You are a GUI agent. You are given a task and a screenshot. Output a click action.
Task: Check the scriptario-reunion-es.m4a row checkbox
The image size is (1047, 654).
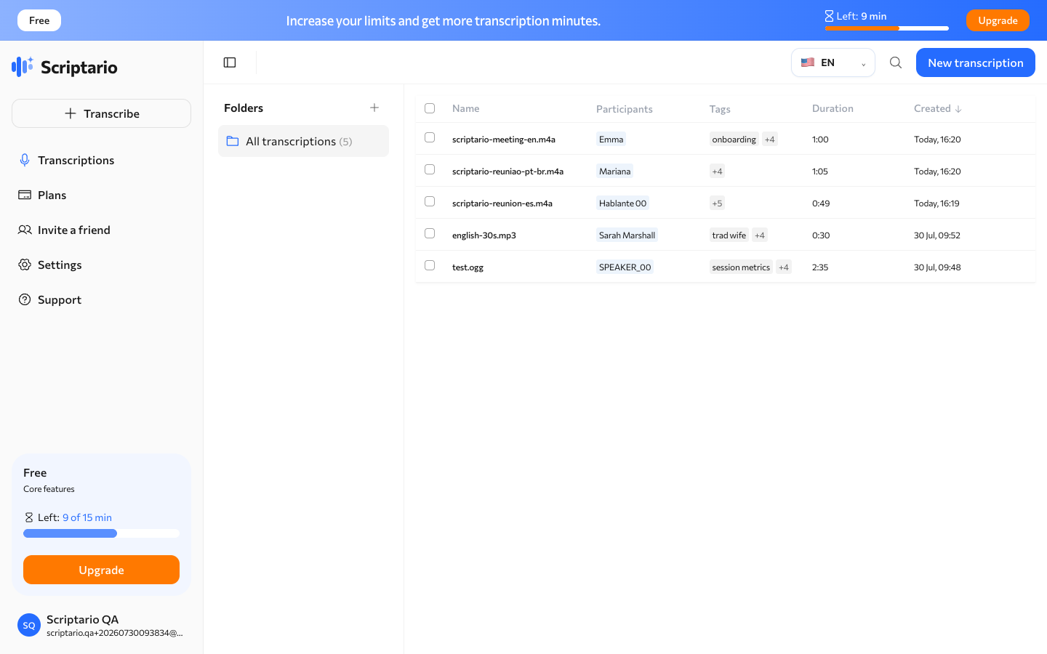[x=430, y=201]
